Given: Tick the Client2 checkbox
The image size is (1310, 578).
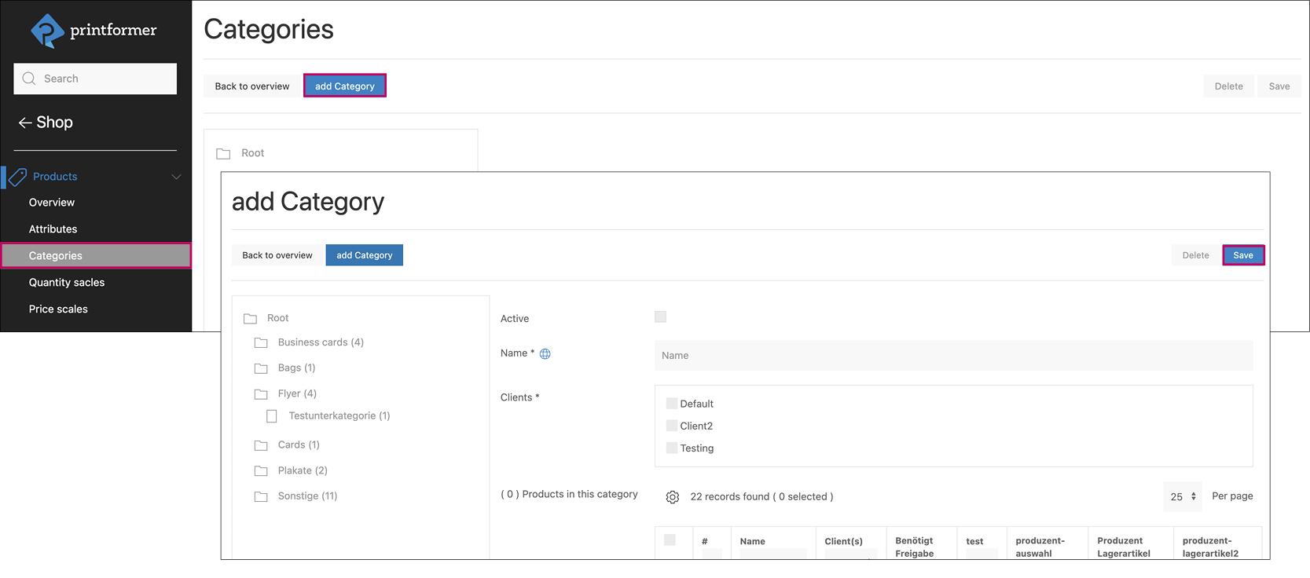Looking at the screenshot, I should click(x=672, y=426).
